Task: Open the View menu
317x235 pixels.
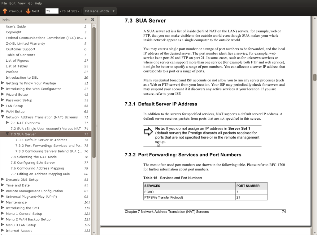Action: point(22,3)
